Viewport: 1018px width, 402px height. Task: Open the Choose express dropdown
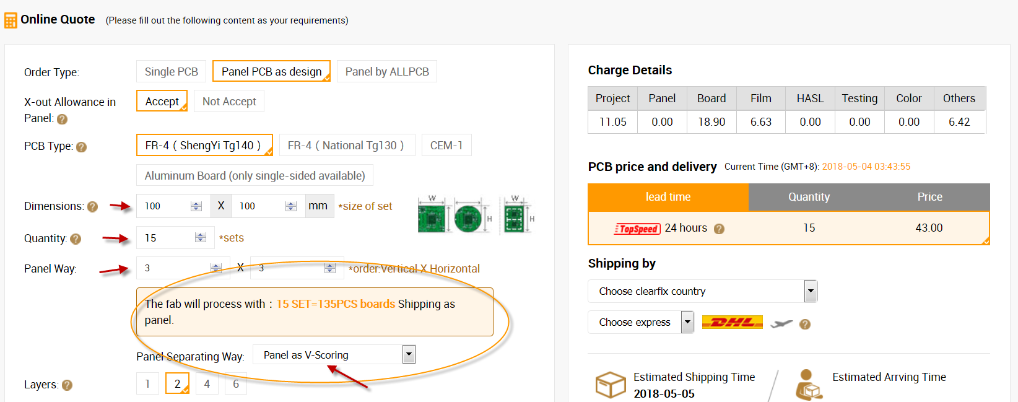[641, 322]
